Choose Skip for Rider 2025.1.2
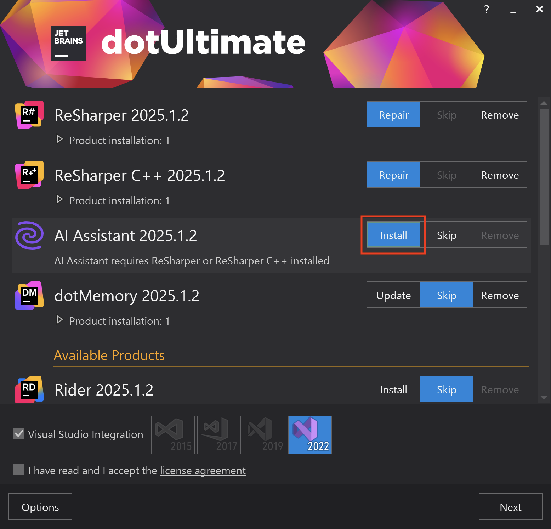This screenshot has height=529, width=551. [x=447, y=389]
